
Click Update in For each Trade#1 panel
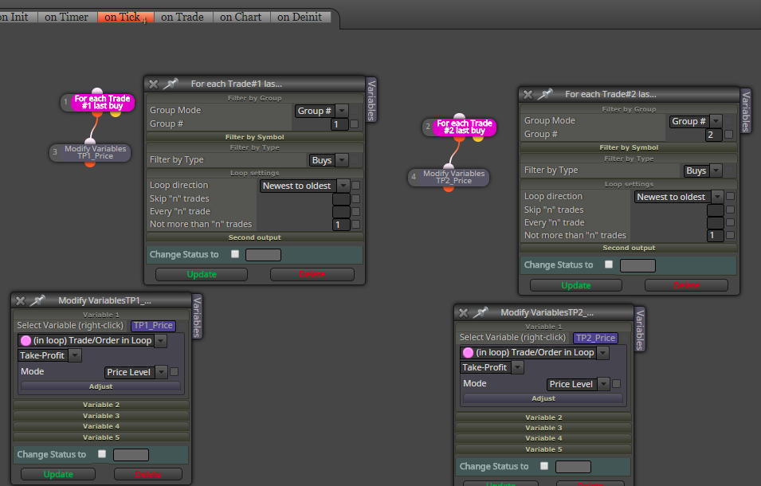[202, 275]
